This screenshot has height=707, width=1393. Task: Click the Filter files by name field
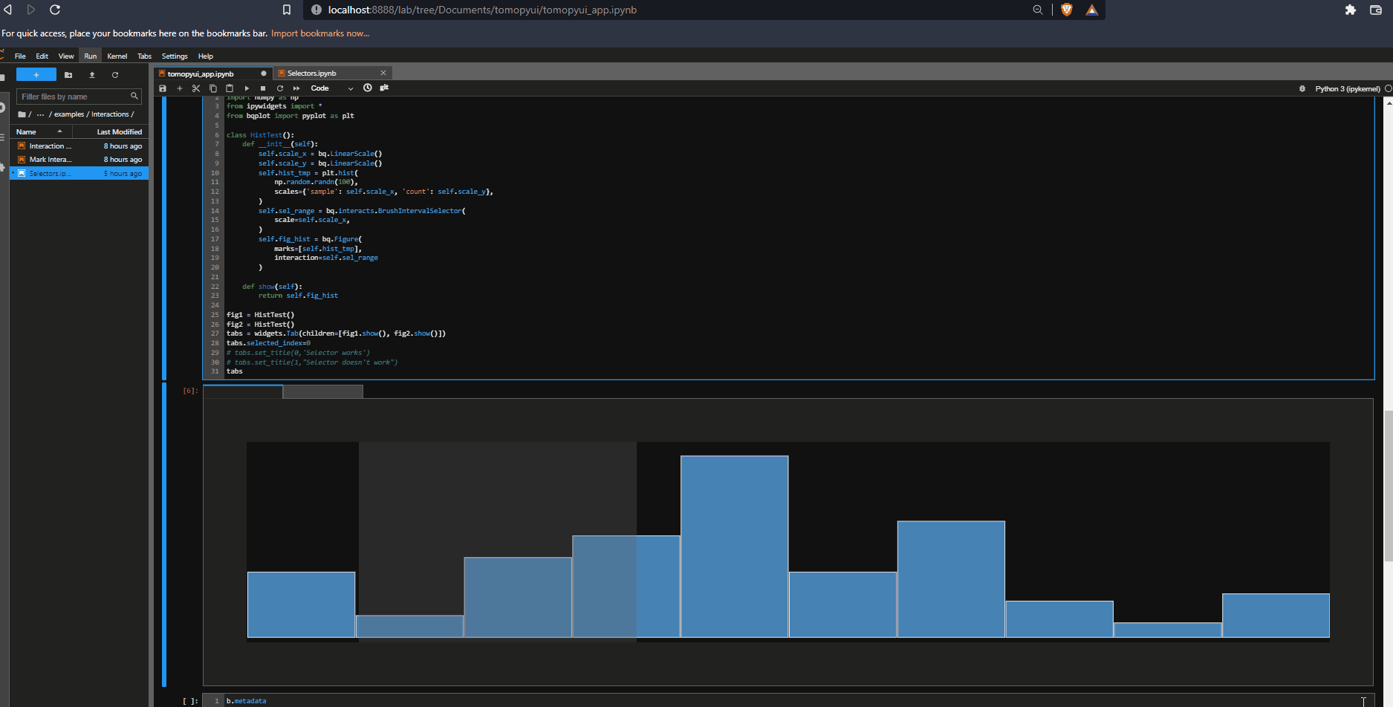(x=74, y=97)
